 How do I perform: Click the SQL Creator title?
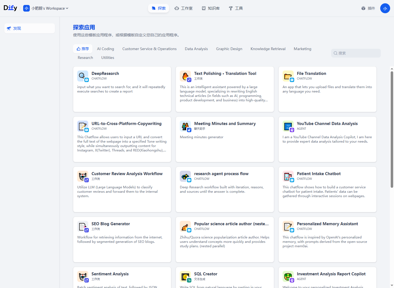tap(206, 274)
